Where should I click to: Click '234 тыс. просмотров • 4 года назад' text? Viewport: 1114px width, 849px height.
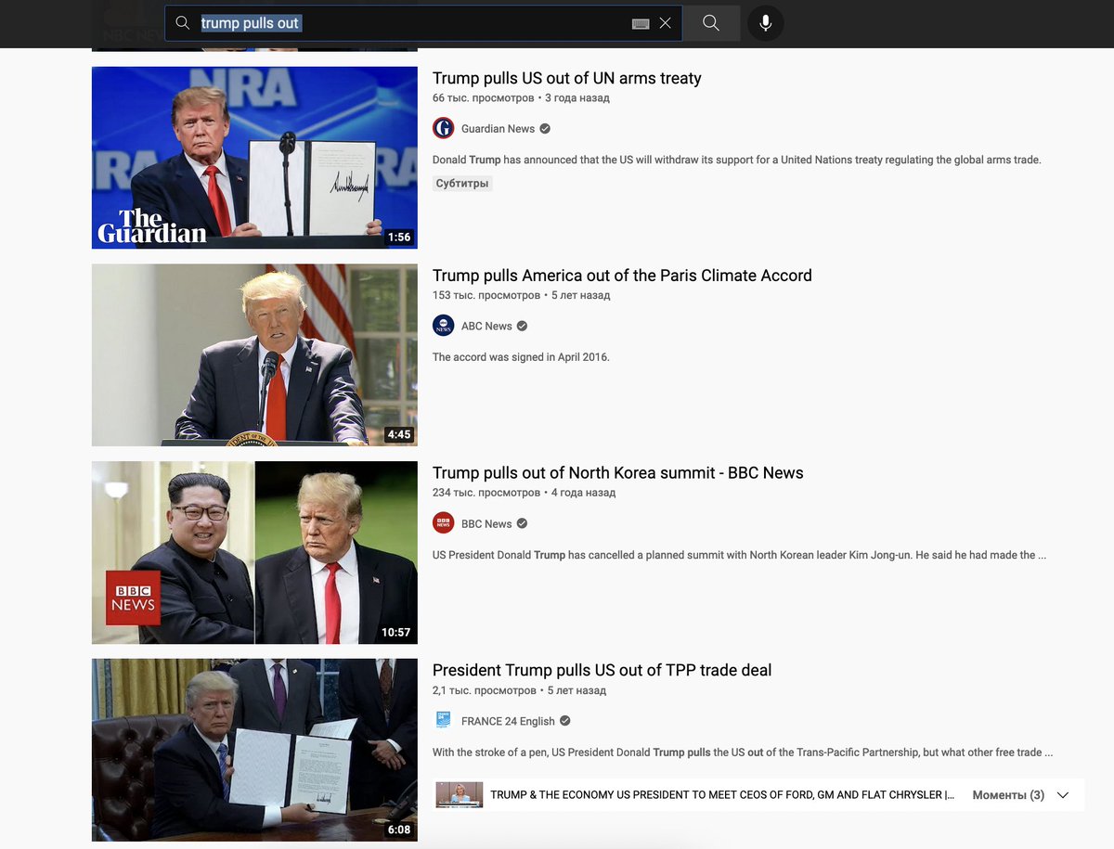tap(525, 493)
